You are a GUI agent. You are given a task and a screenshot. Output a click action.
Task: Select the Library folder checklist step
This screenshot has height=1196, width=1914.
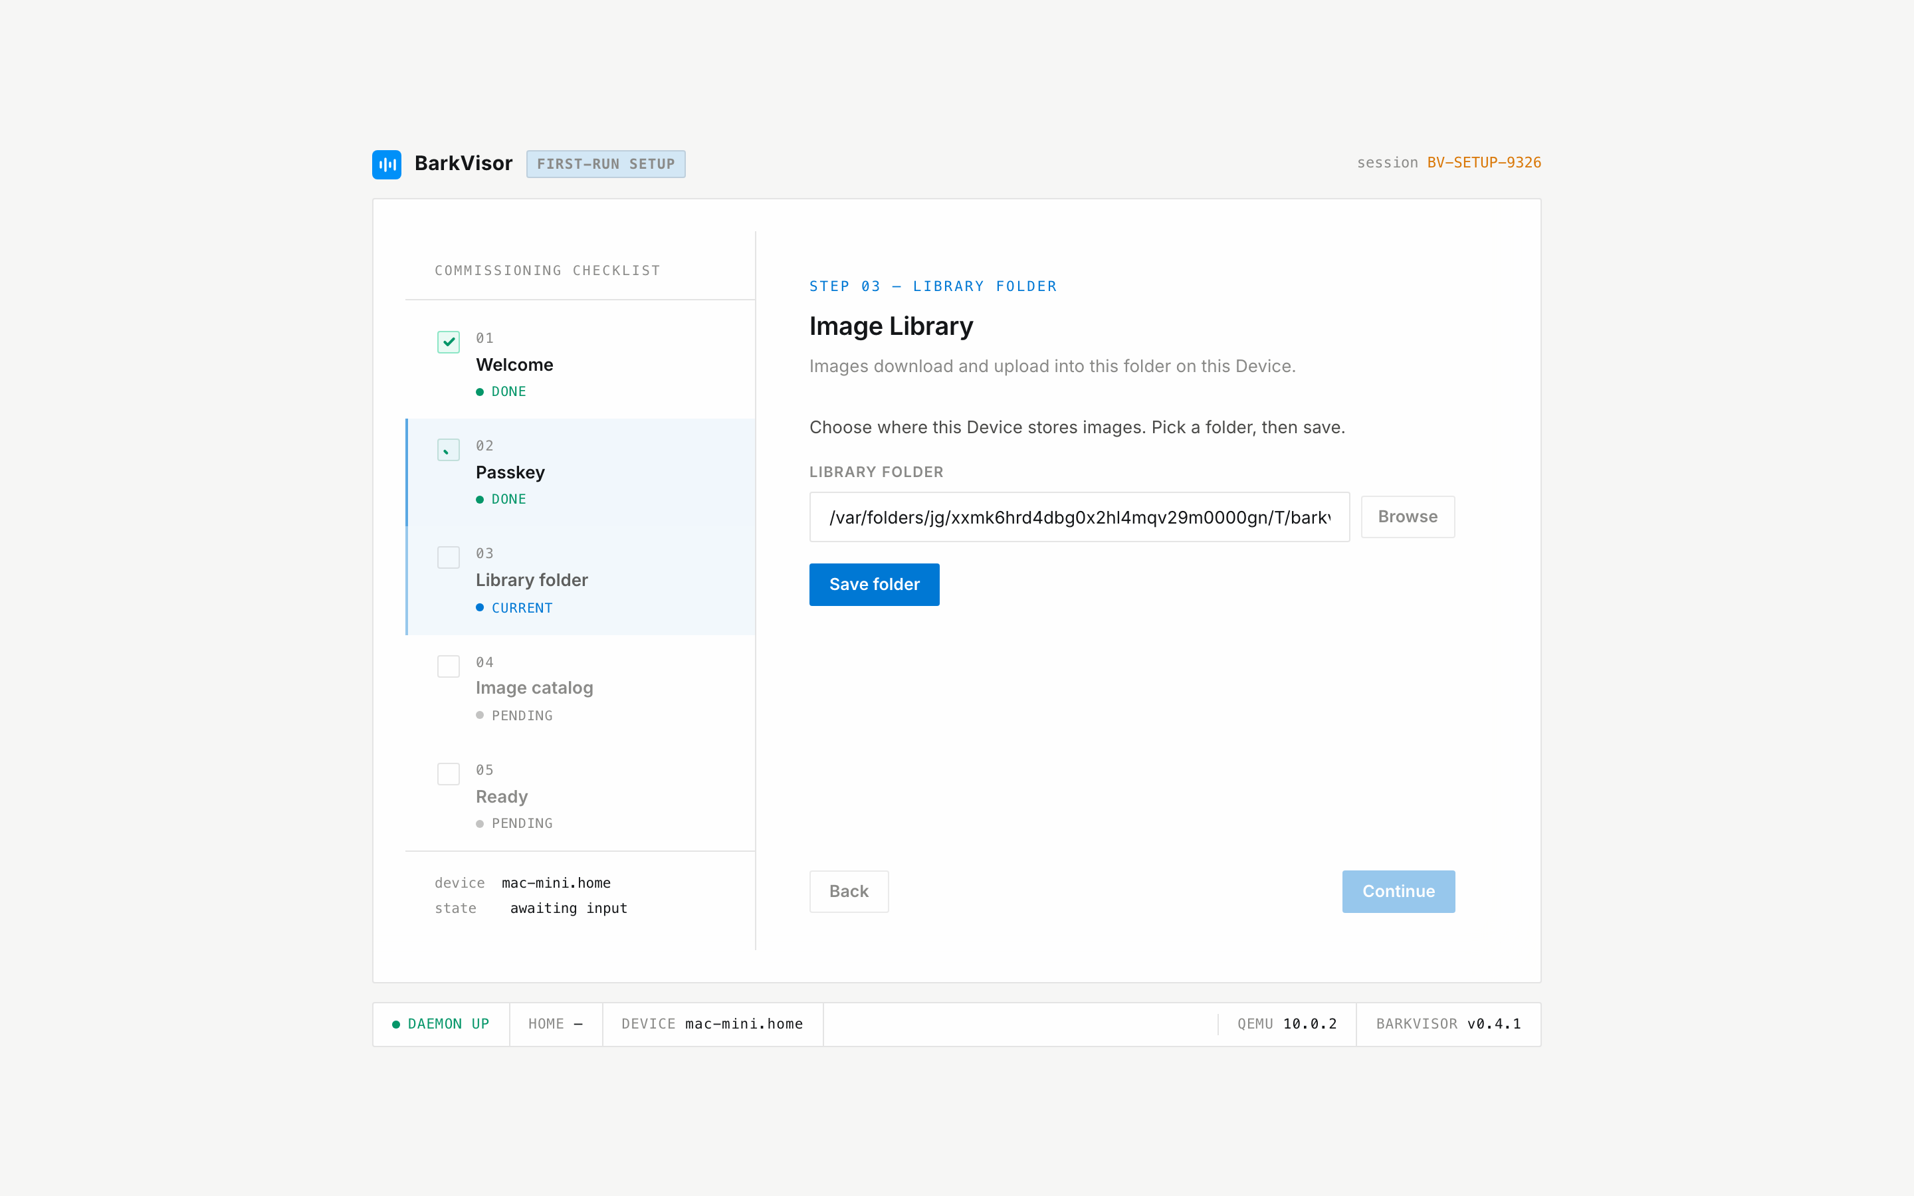point(581,581)
